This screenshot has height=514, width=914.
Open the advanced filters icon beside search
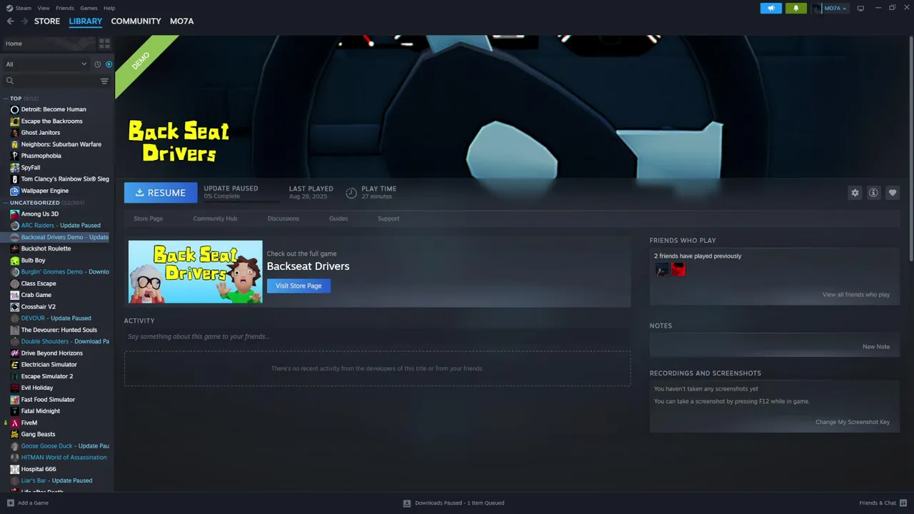tap(104, 81)
